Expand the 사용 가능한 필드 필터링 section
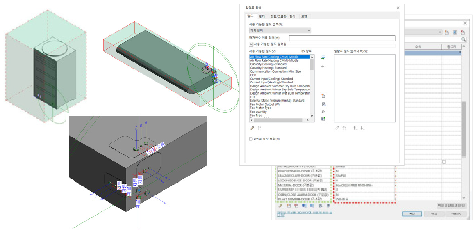 point(251,44)
